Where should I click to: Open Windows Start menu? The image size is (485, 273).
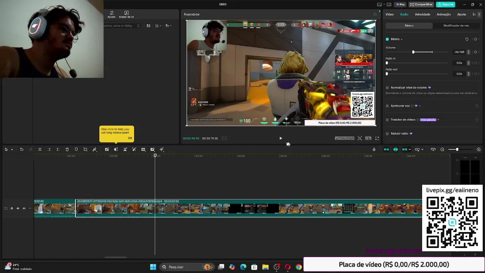(153, 267)
